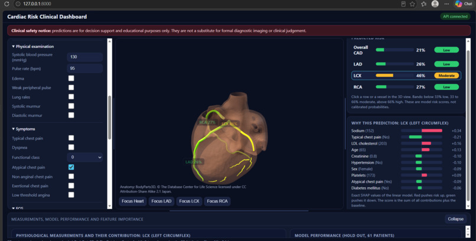Uncheck the Atypical chest pain checkbox

coord(71,167)
